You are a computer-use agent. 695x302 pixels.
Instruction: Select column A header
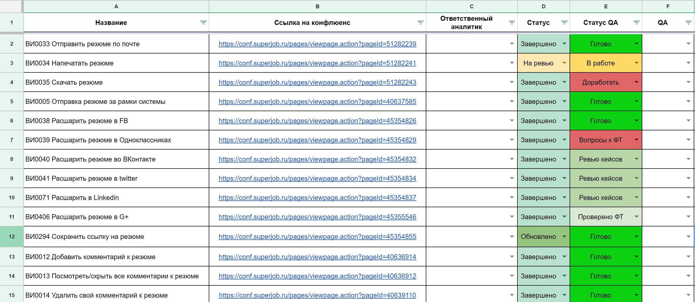pyautogui.click(x=116, y=6)
